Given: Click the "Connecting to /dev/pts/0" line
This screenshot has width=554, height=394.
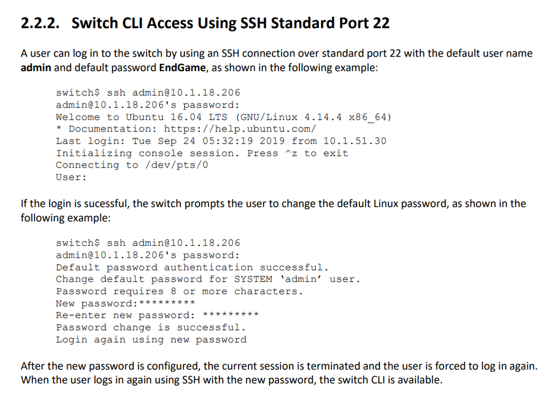Looking at the screenshot, I should click(x=132, y=165).
